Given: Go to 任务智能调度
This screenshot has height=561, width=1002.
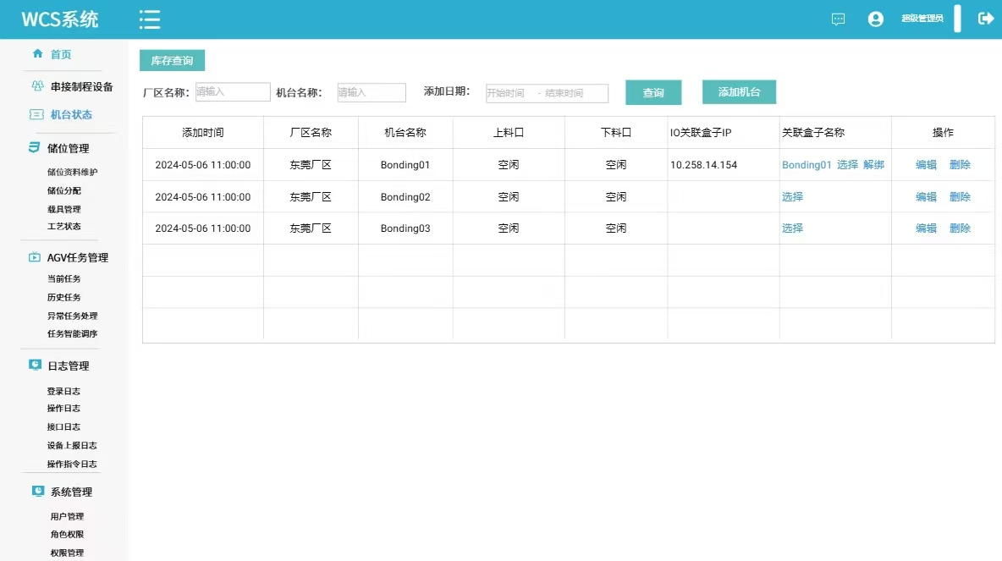Looking at the screenshot, I should tap(72, 333).
